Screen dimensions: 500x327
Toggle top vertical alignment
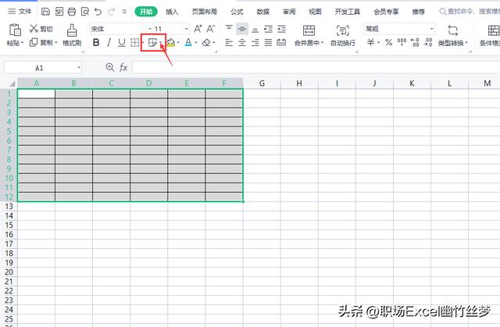[x=229, y=29]
